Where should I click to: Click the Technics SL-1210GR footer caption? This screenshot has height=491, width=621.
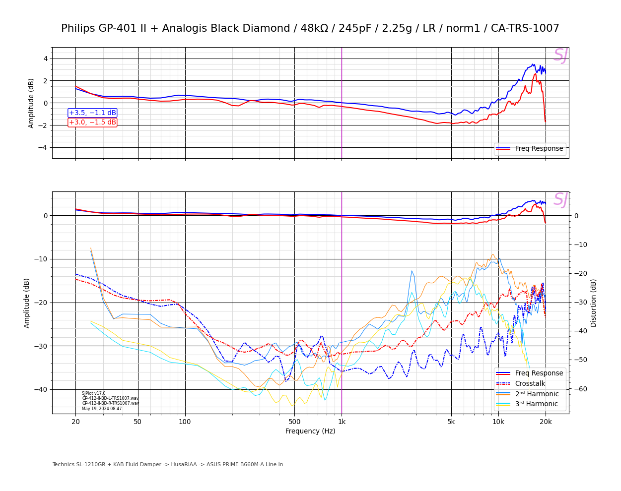(167, 465)
